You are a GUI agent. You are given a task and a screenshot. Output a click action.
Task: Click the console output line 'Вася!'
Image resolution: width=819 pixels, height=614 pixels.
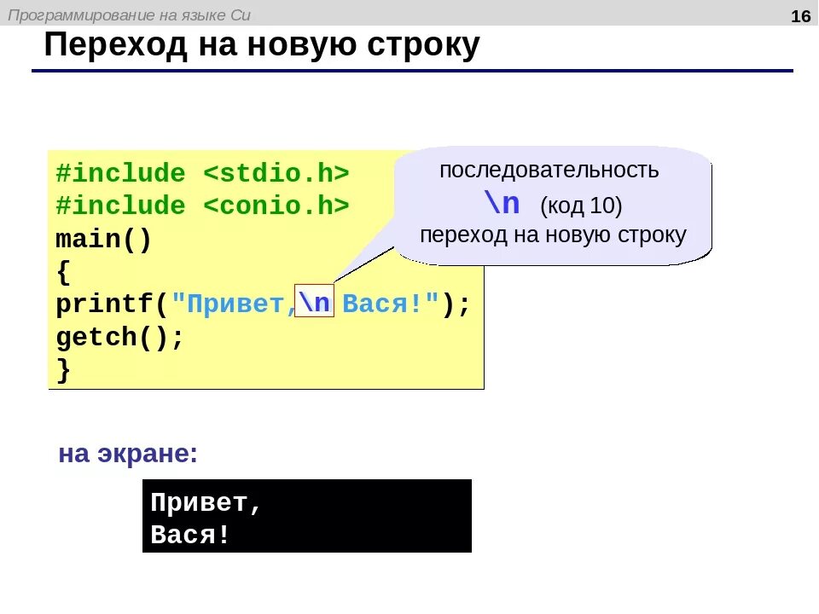coord(190,536)
